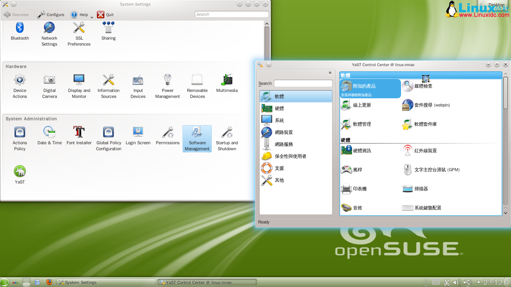Select 軟體 category in YaST sidebar
Image resolution: width=511 pixels, height=287 pixels.
pos(296,96)
